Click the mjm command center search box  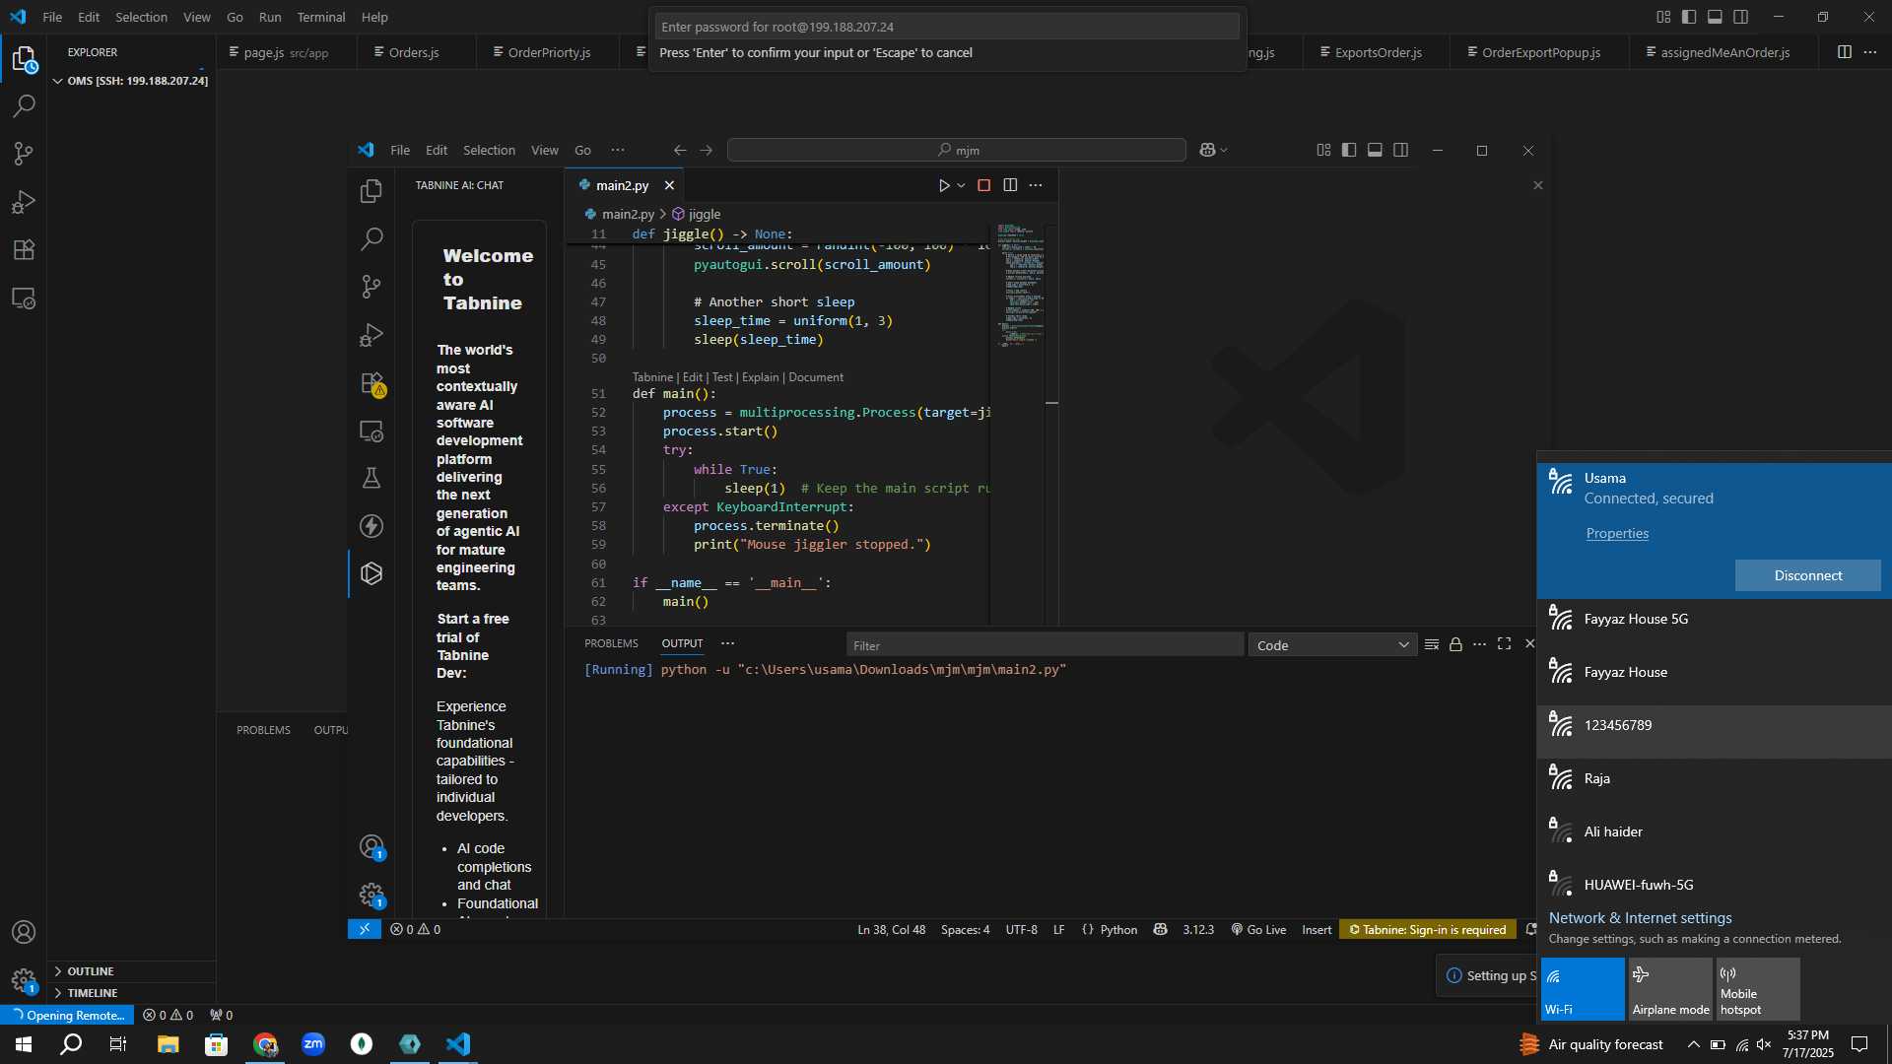(x=956, y=150)
